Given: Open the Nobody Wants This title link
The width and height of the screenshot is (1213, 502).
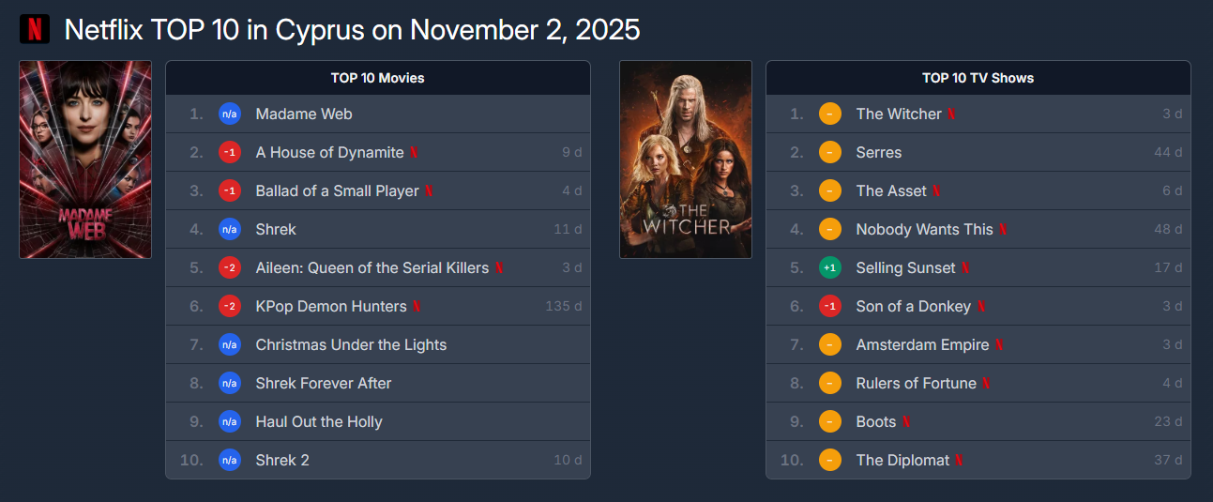Looking at the screenshot, I should [x=924, y=229].
